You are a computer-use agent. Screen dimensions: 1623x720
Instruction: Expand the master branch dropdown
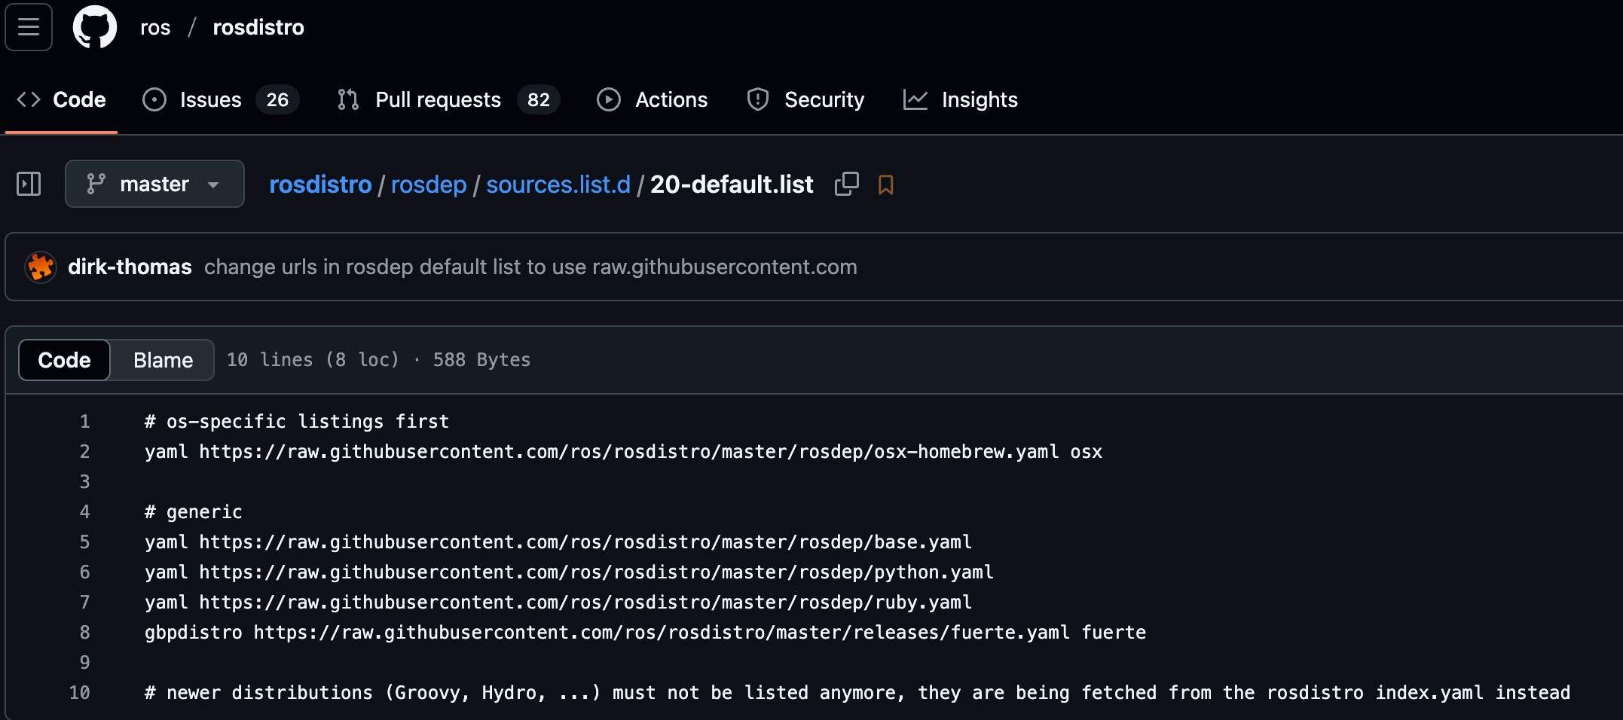tap(154, 184)
